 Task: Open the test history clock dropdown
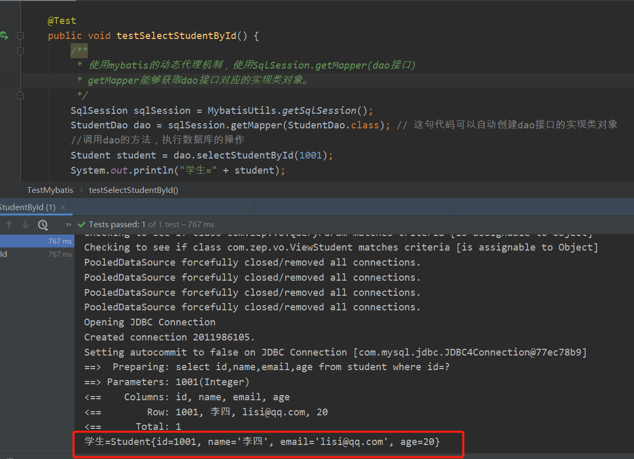coord(43,225)
